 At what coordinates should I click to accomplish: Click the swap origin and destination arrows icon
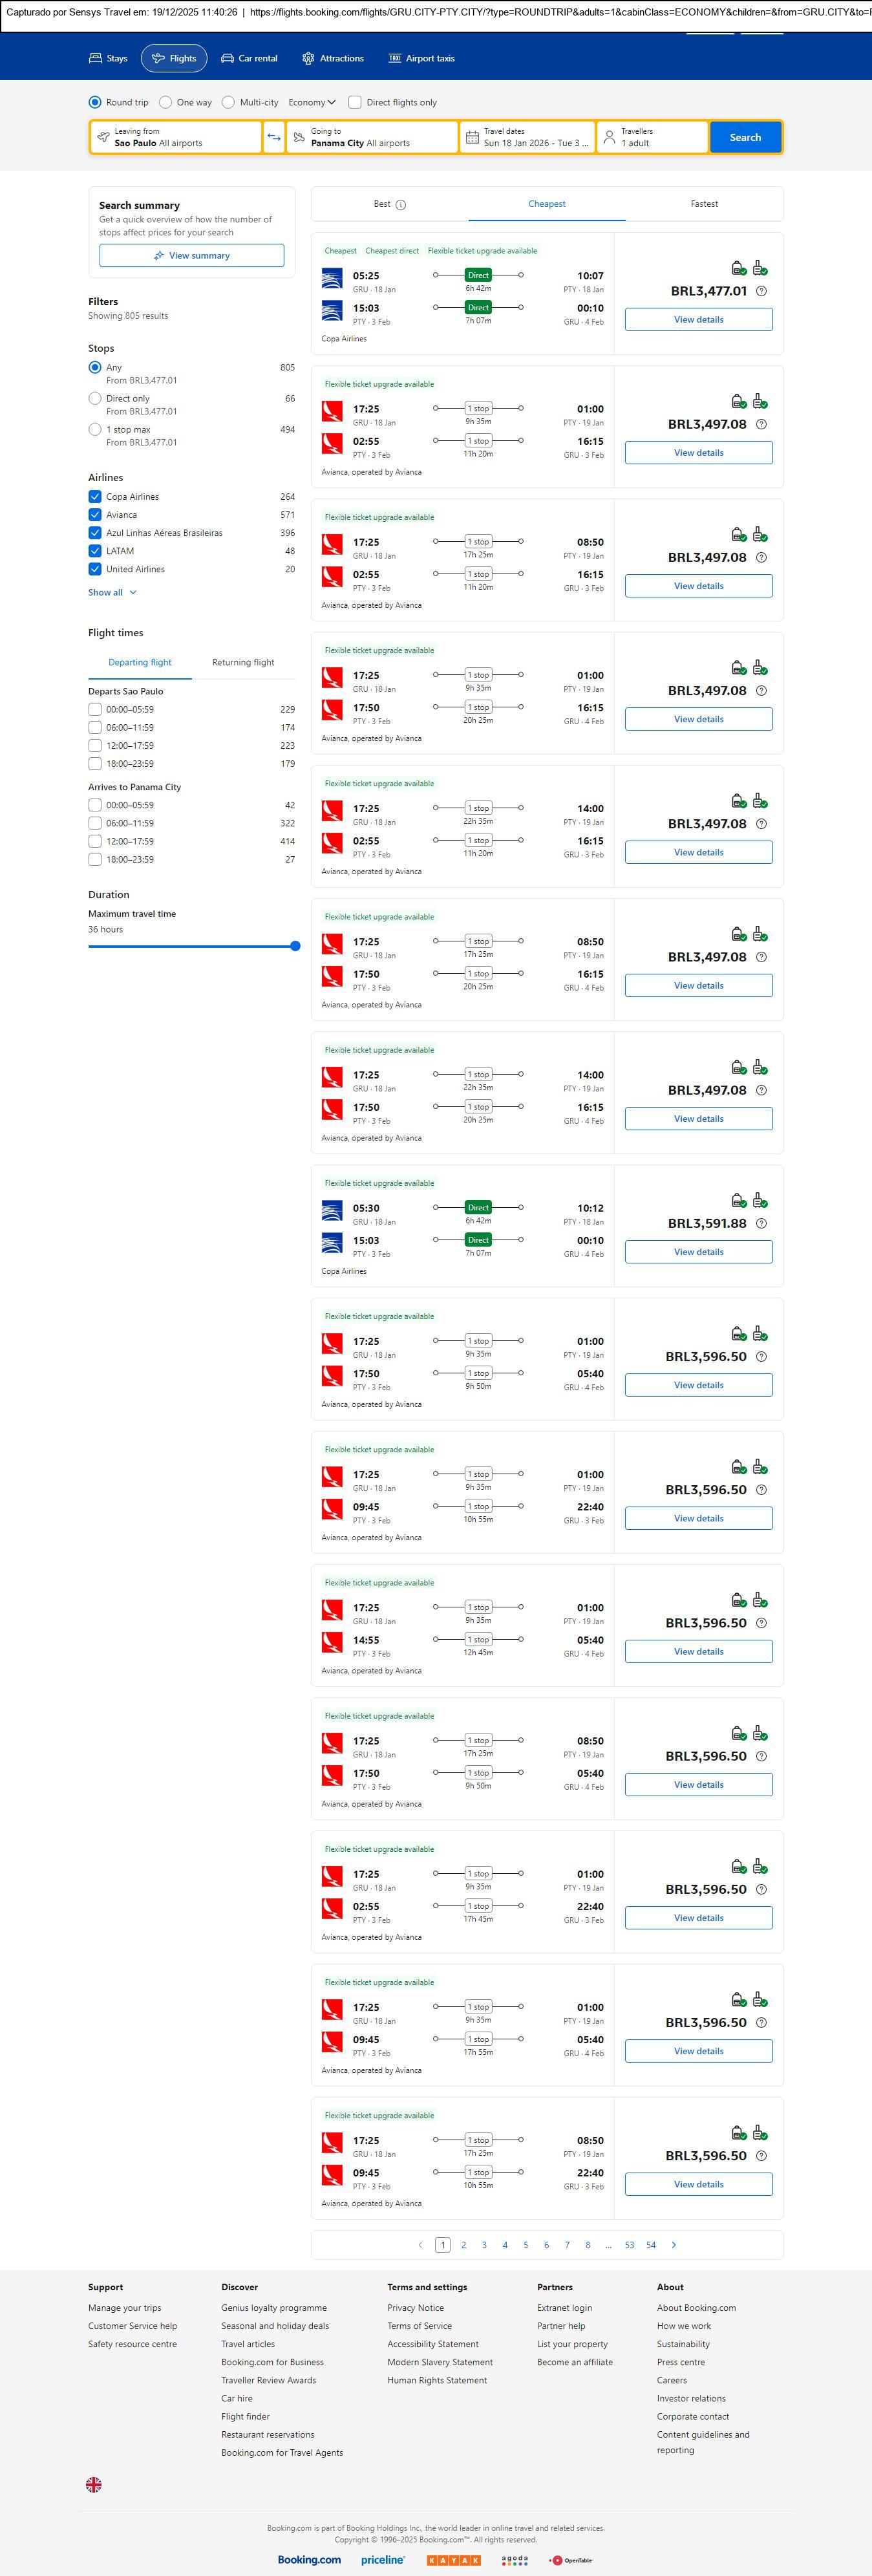point(274,137)
